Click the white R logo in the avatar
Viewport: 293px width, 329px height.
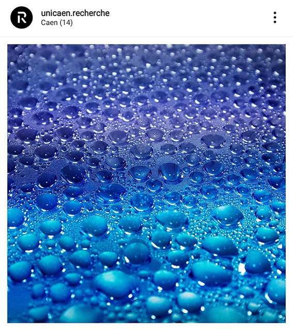(22, 18)
